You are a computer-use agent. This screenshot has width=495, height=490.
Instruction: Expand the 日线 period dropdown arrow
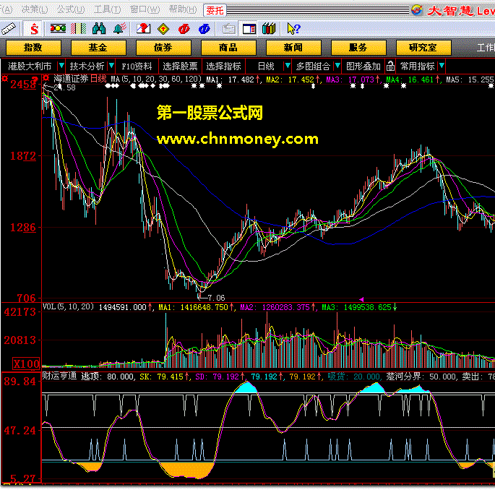point(288,66)
